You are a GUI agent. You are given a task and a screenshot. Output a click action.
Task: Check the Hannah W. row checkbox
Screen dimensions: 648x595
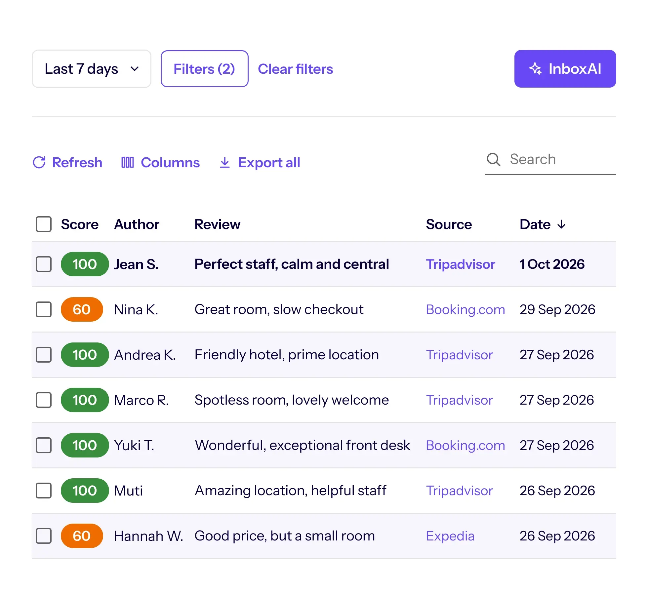(x=44, y=536)
